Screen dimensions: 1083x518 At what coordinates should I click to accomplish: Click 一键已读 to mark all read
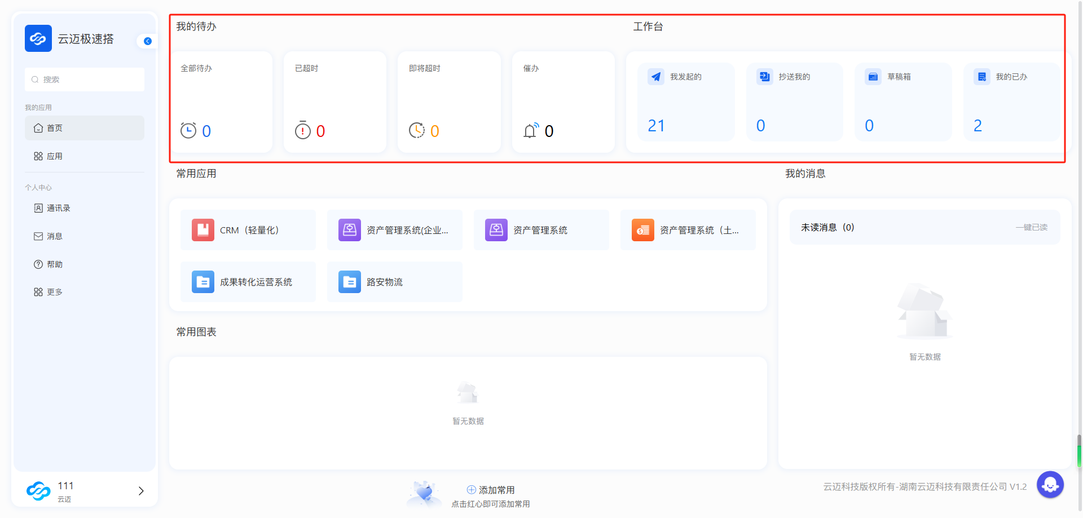1031,227
